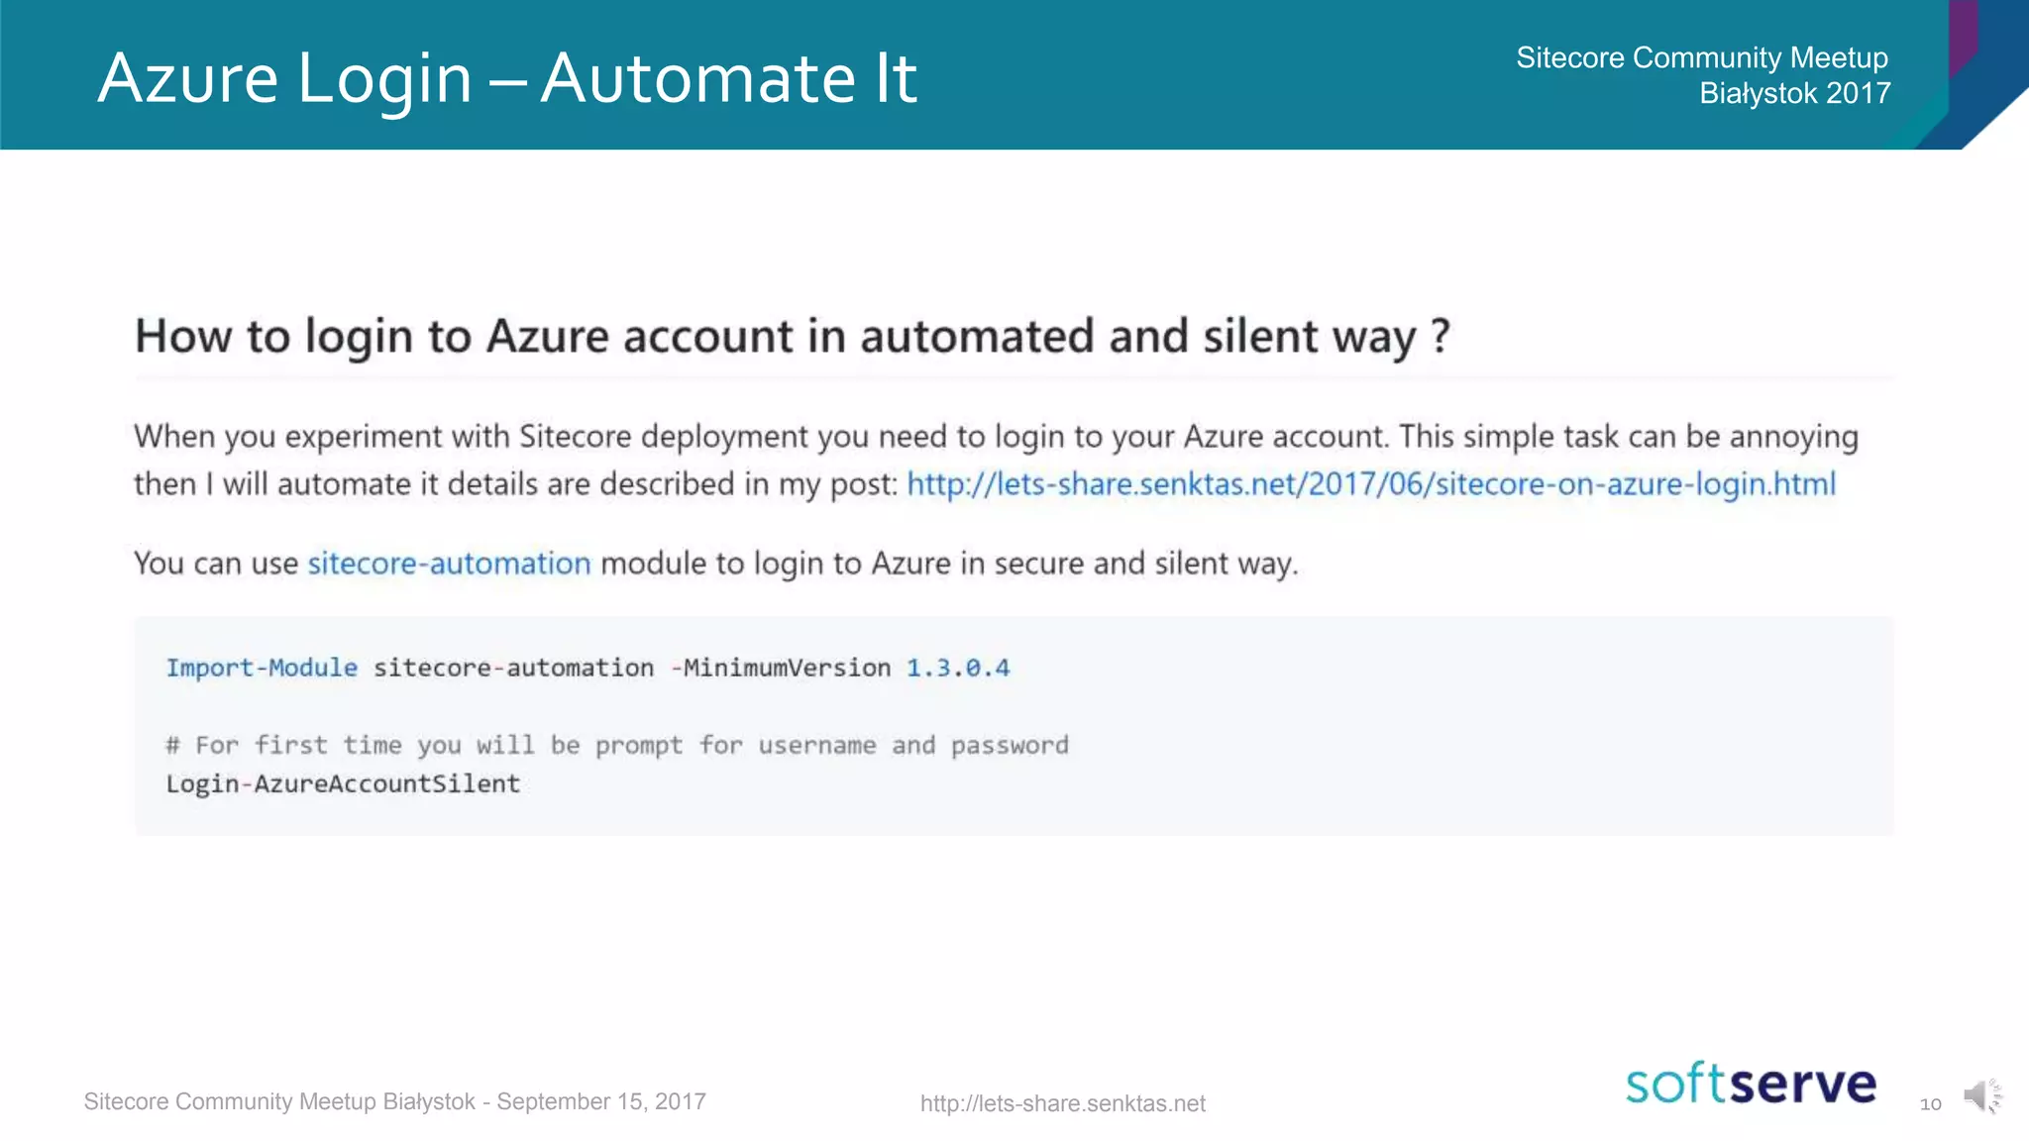Click the 'Import-Module' keyword in the code
The height and width of the screenshot is (1141, 2029).
tap(262, 668)
